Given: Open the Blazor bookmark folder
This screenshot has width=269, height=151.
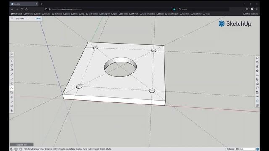Looking at the screenshot, I should pyautogui.click(x=160, y=14).
